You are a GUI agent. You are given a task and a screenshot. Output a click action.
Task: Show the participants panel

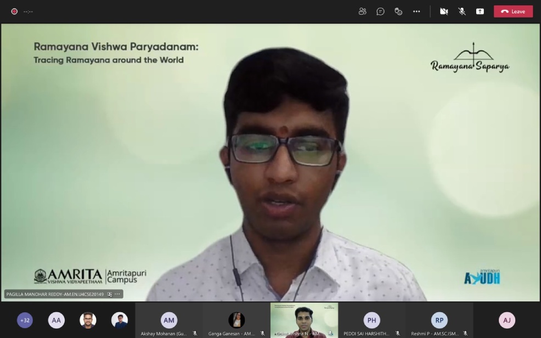coord(362,12)
